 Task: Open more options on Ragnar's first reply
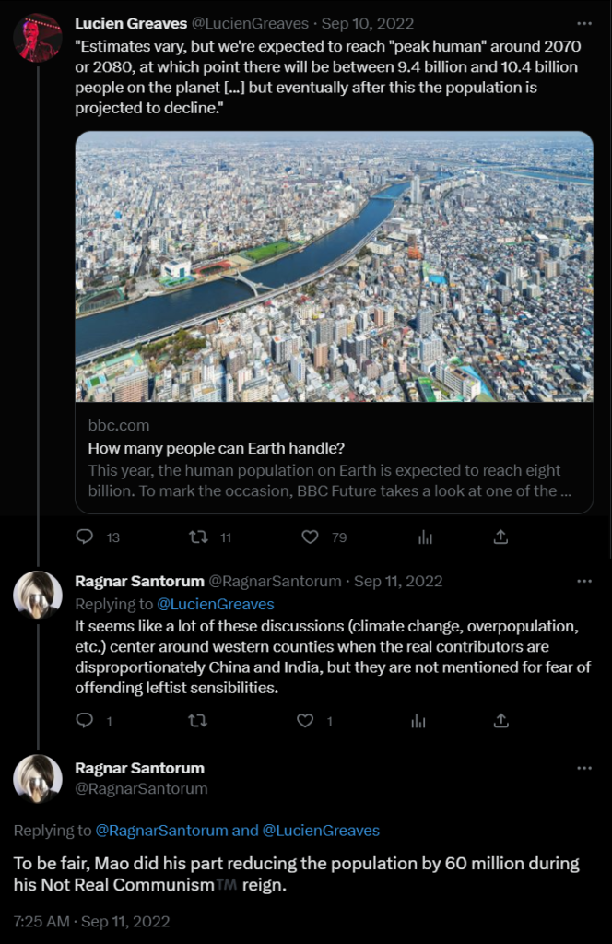click(x=584, y=582)
